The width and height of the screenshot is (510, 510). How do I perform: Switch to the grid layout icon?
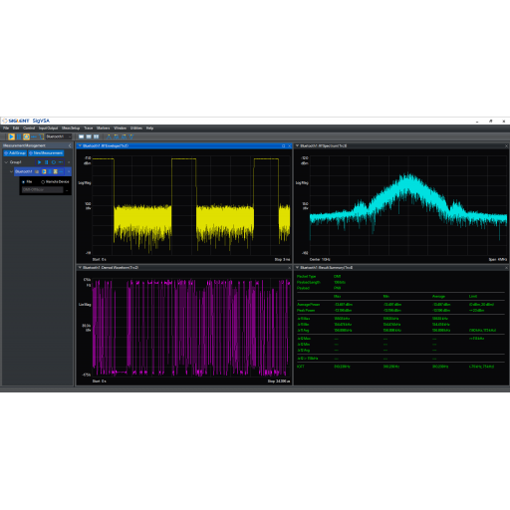point(97,136)
